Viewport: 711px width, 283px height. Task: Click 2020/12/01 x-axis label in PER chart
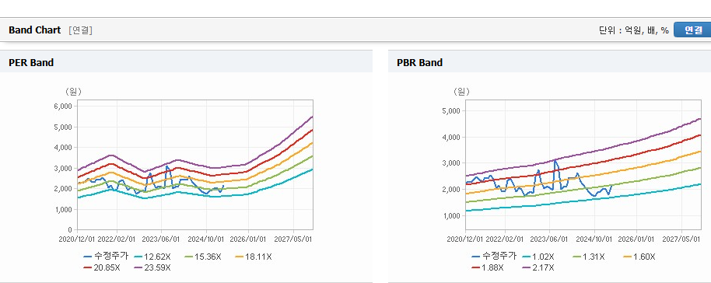[77, 239]
